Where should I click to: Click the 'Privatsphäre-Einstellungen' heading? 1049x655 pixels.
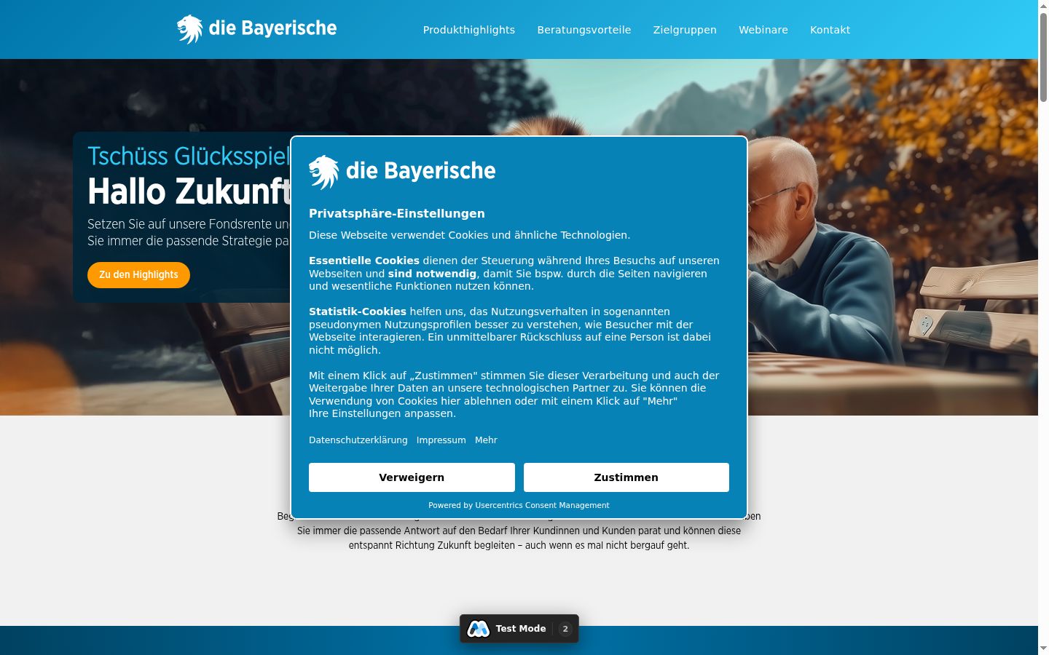pos(397,213)
